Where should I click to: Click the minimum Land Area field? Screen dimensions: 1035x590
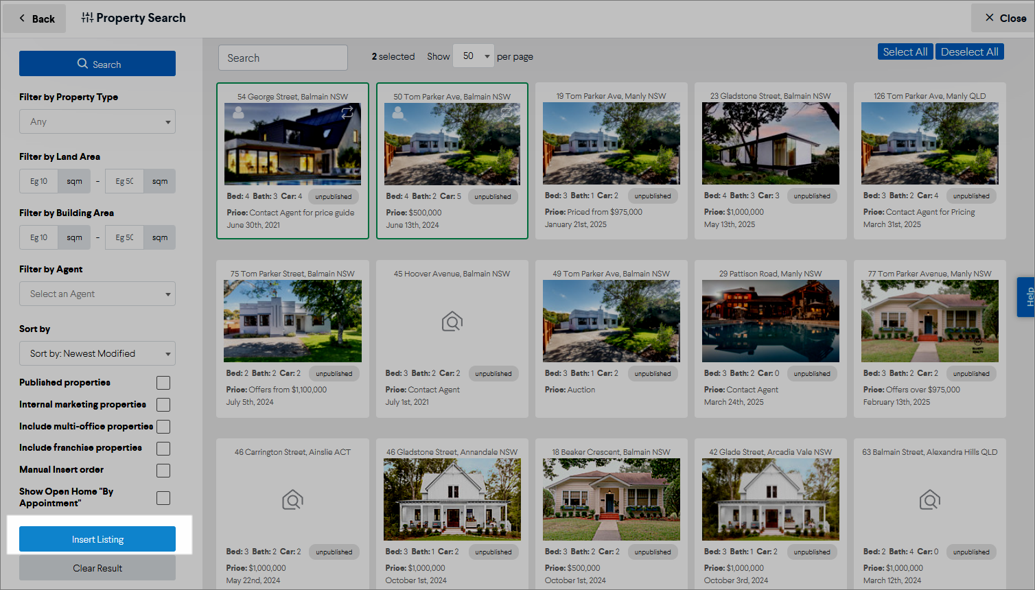coord(39,181)
